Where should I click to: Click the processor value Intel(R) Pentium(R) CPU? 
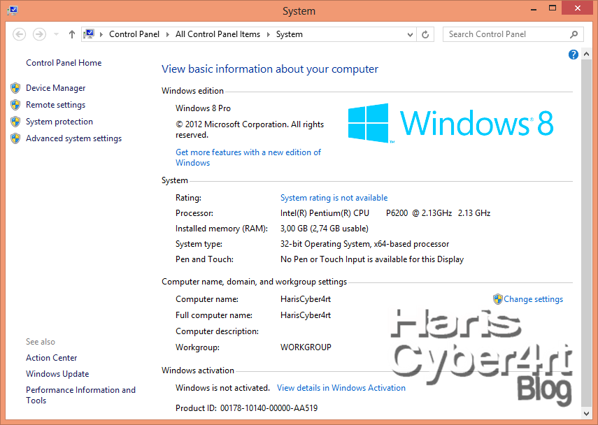(325, 213)
